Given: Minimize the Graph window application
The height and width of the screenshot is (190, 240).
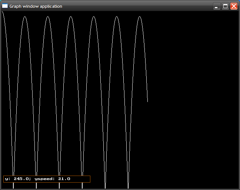Looking at the screenshot, I should [217, 6].
